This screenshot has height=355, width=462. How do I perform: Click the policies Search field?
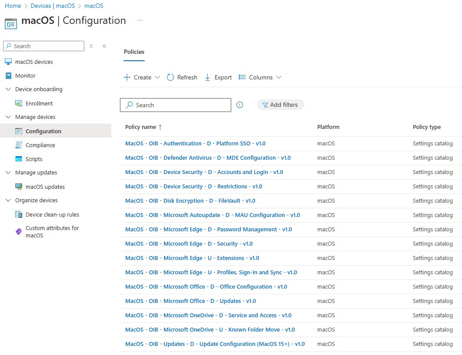(x=176, y=105)
